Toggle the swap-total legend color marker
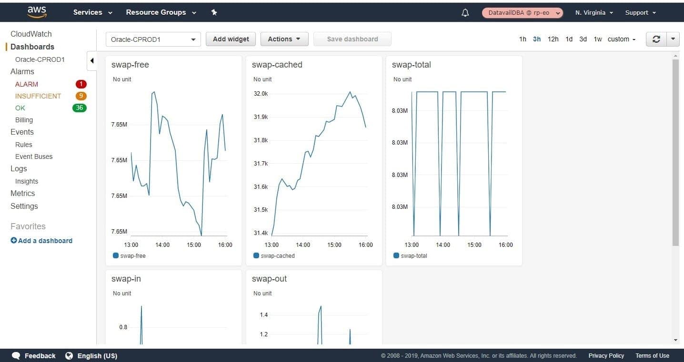 click(x=396, y=255)
